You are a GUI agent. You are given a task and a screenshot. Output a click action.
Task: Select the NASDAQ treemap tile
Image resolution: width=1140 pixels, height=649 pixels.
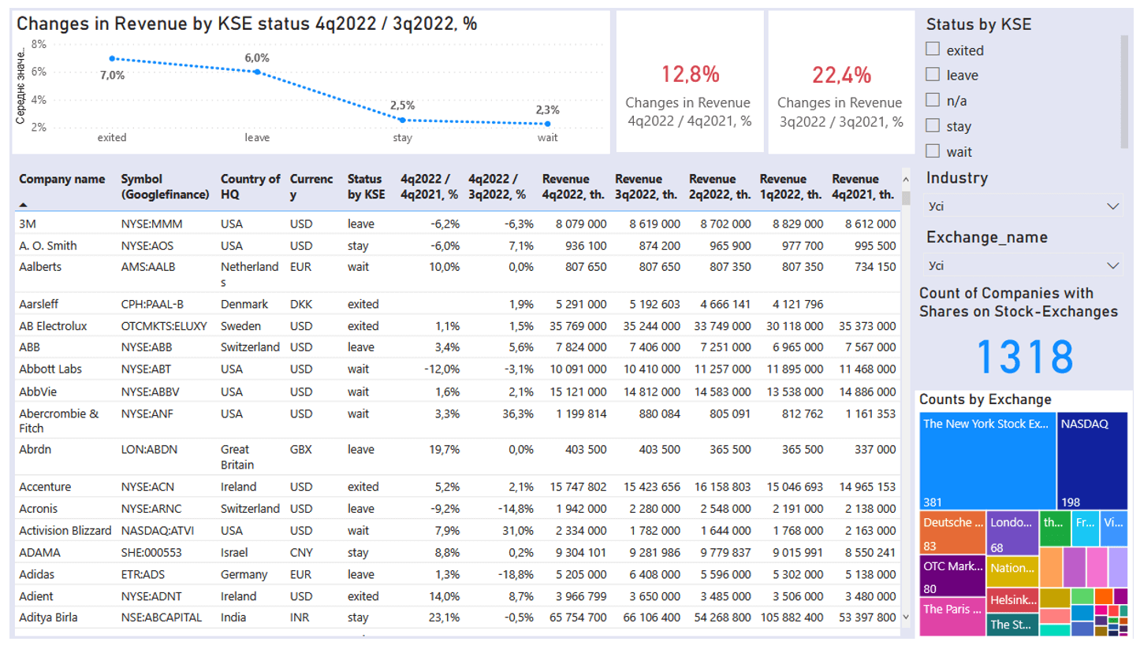(x=1092, y=460)
